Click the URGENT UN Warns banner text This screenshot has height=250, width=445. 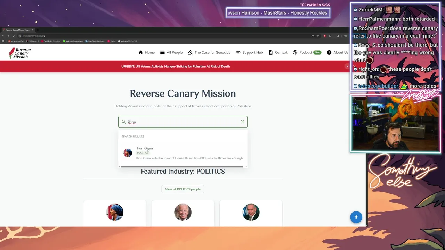[x=176, y=66]
